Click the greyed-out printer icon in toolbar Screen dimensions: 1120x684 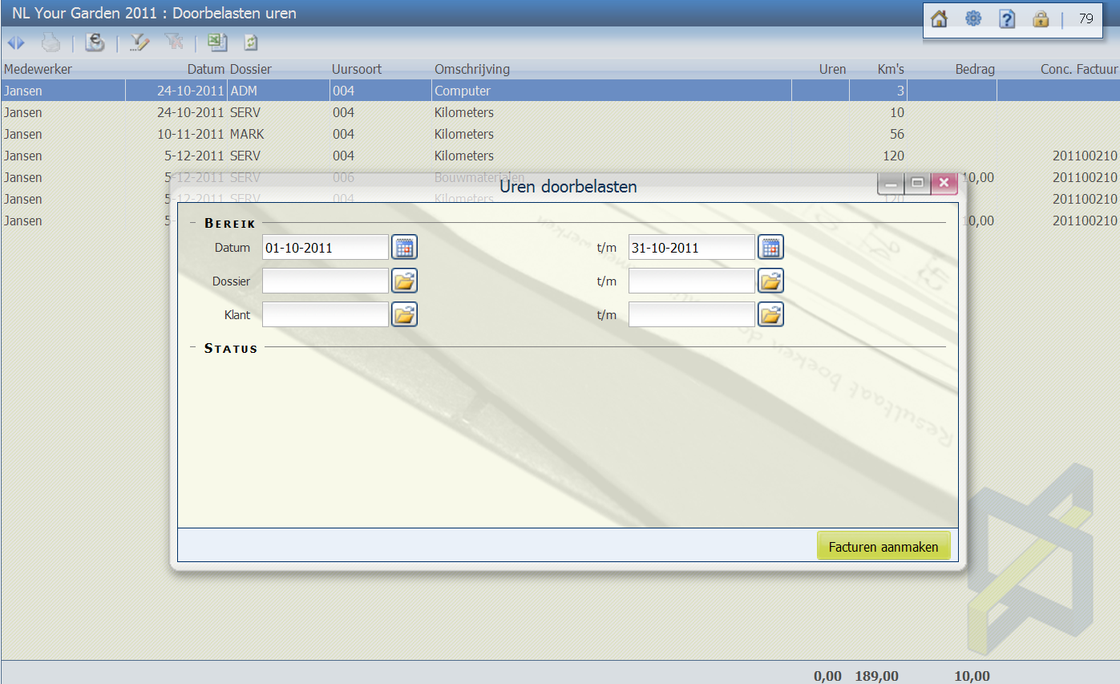(51, 42)
